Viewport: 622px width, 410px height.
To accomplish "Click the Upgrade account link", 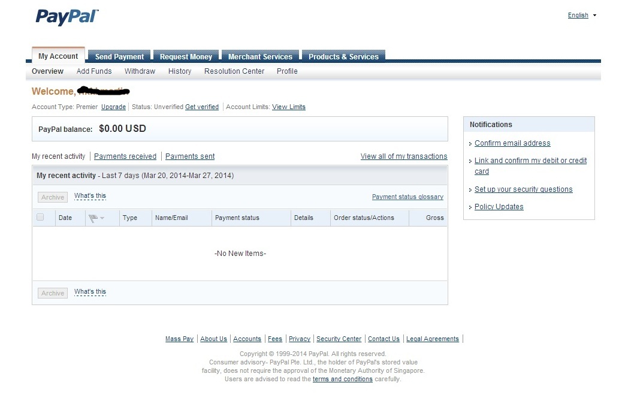I will (x=113, y=107).
